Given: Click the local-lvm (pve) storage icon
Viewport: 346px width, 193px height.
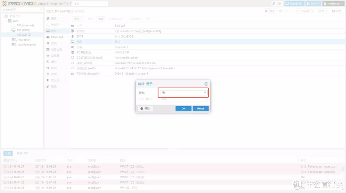Looking at the screenshot, I should pos(14,44).
